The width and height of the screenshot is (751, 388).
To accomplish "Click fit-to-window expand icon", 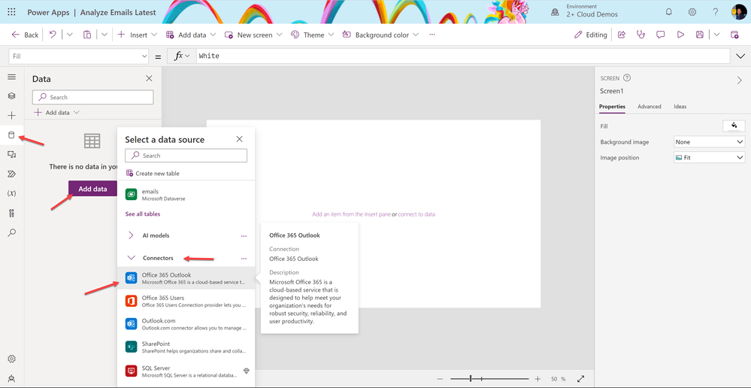I will [x=580, y=378].
